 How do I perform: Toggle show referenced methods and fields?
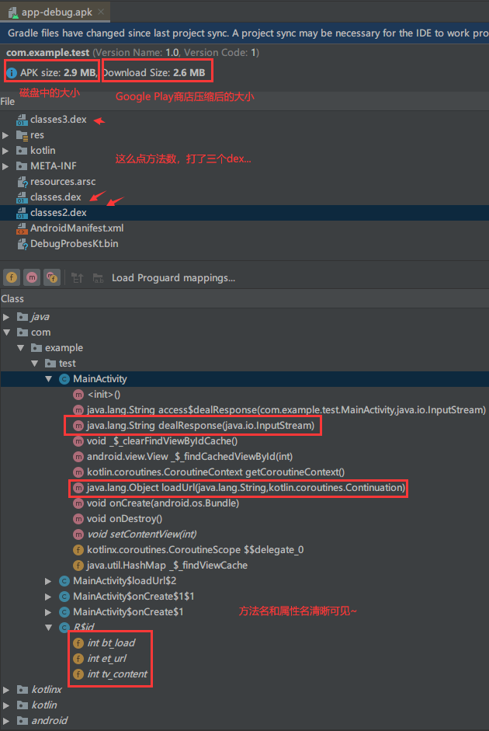coord(52,278)
